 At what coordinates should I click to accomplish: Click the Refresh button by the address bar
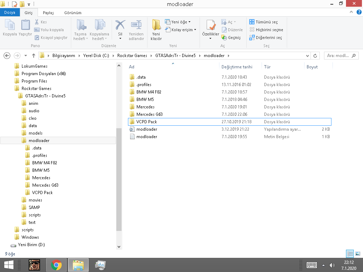(315, 56)
